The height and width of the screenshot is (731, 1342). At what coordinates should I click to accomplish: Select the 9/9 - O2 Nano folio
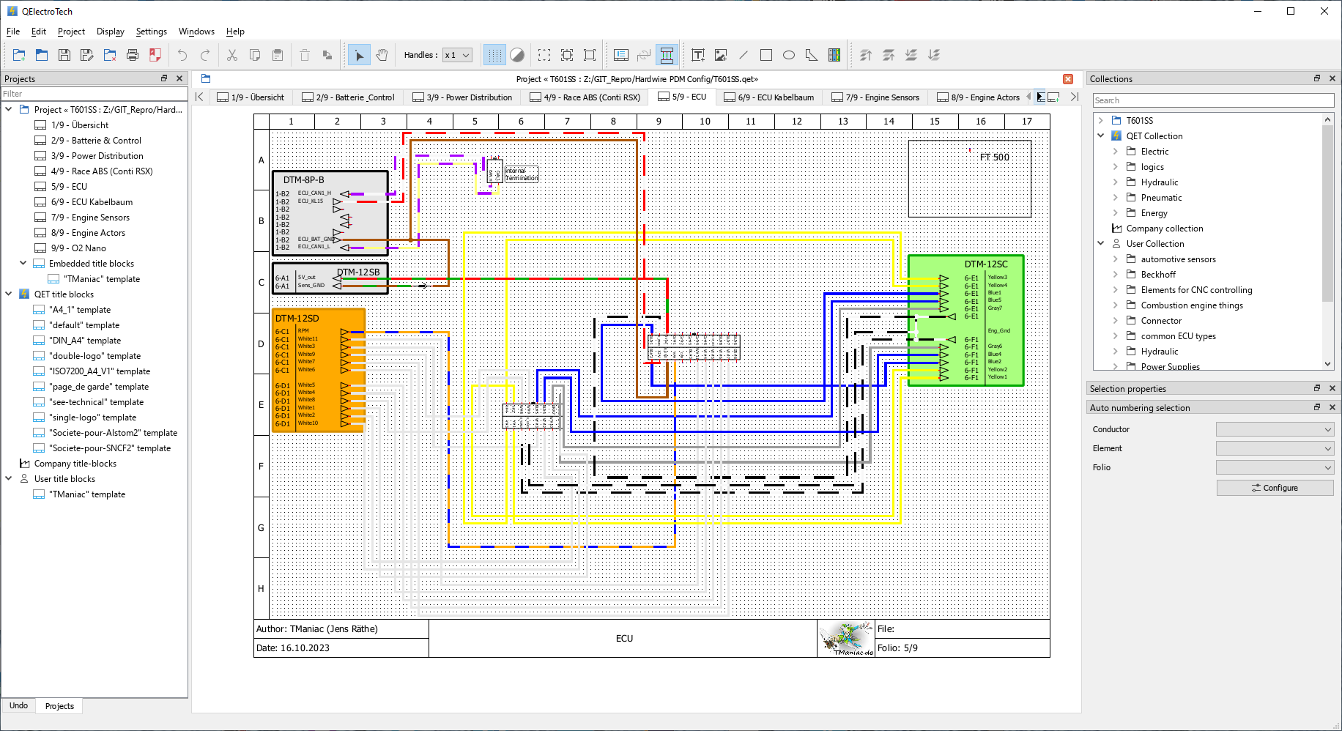pos(78,248)
